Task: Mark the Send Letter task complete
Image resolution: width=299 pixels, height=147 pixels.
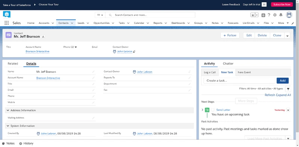Action: [x=213, y=110]
